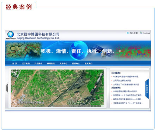Open the 关于我们 menu item
Image resolution: width=156 pixels, height=131 pixels.
(26, 64)
